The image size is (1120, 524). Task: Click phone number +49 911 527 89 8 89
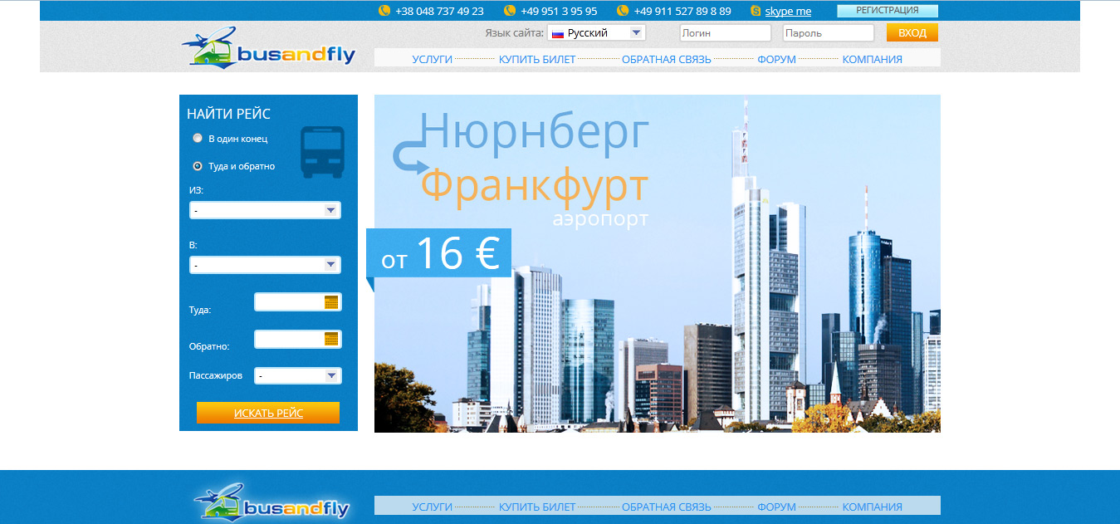(x=682, y=11)
